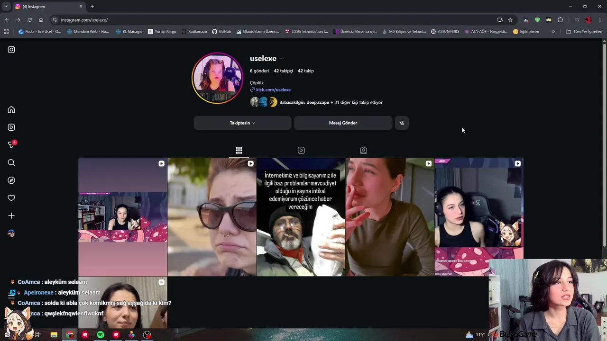The image size is (607, 341).
Task: View the 42 takip following list
Action: [306, 71]
